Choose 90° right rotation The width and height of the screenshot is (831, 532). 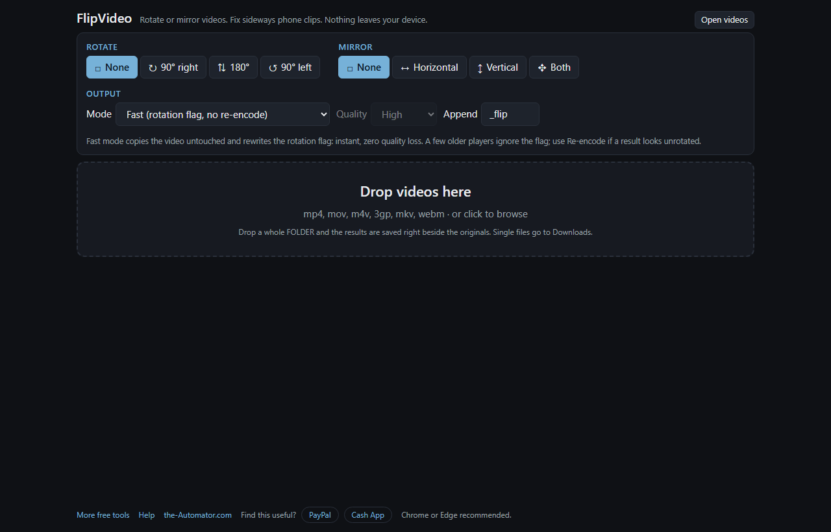173,67
